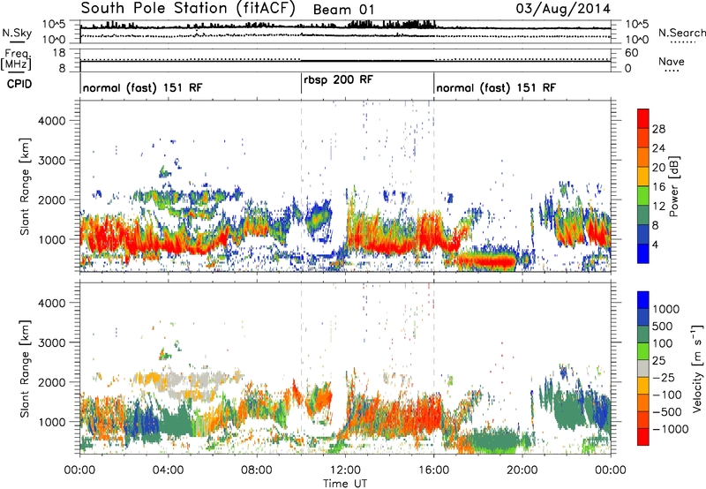Image resolution: width=706 pixels, height=489 pixels.
Task: Click the date '03/Aug/2014'
Action: click(x=563, y=9)
